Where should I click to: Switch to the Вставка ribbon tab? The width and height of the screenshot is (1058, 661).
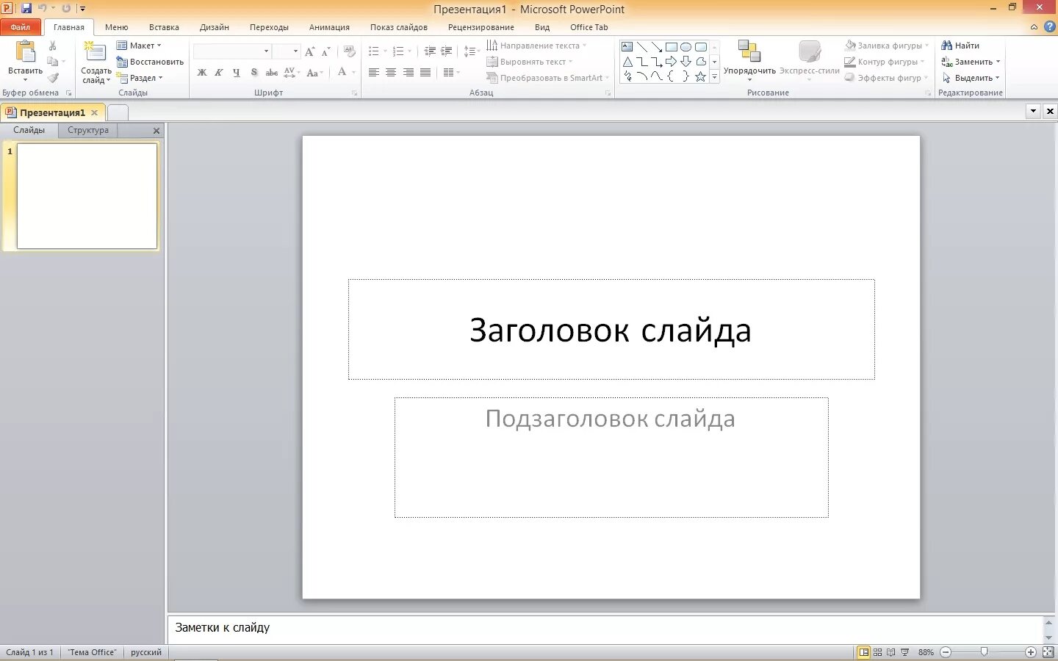[x=164, y=27]
